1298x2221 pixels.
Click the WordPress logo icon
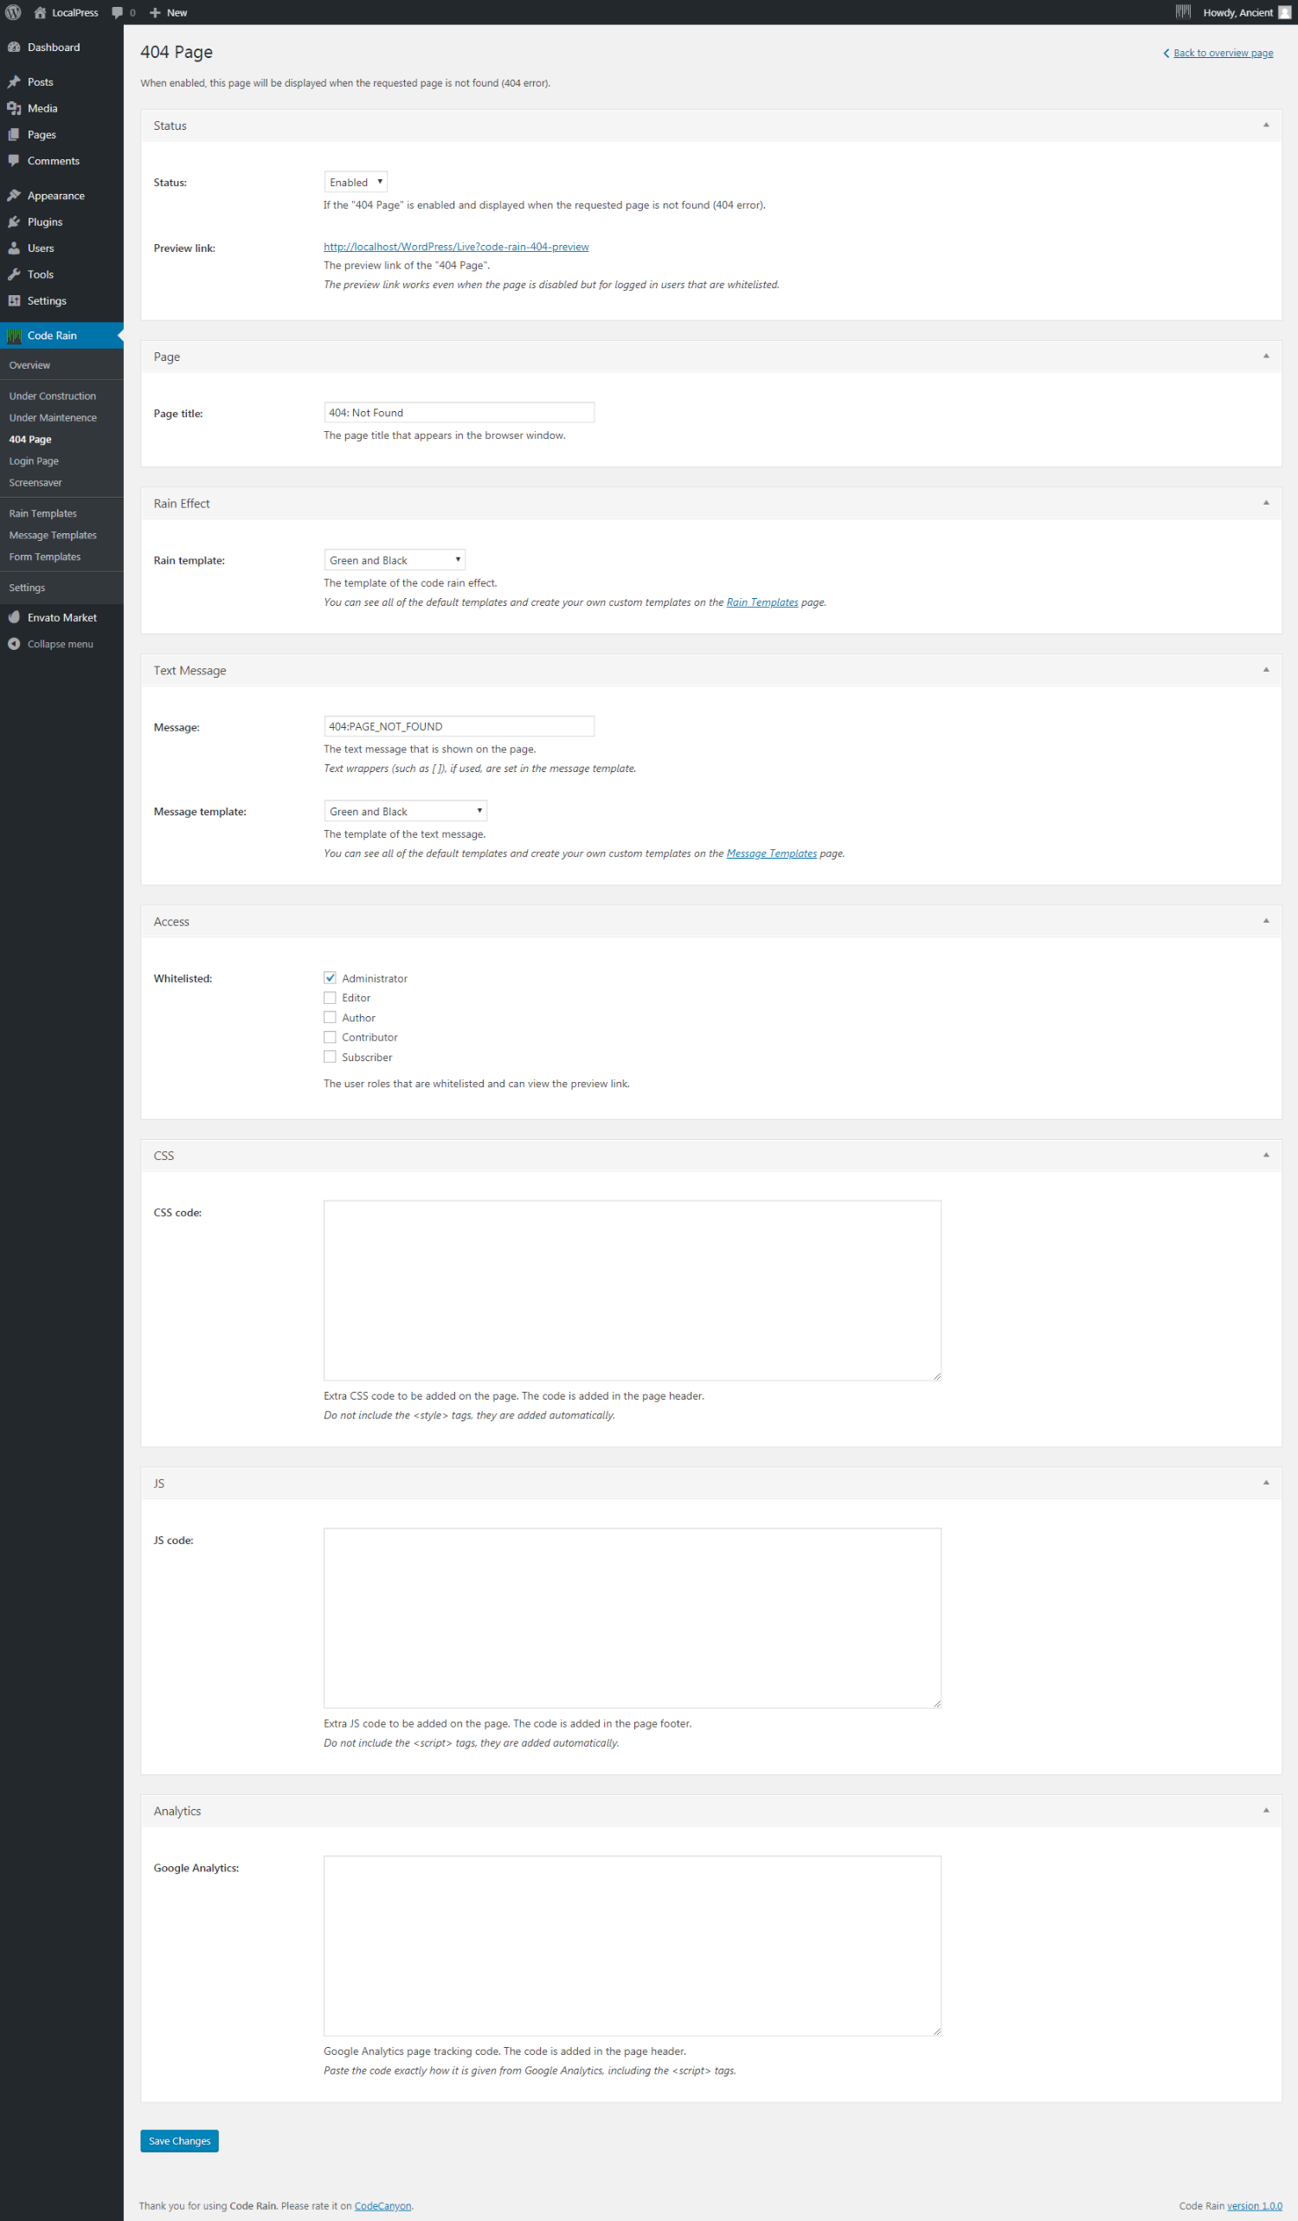point(13,12)
